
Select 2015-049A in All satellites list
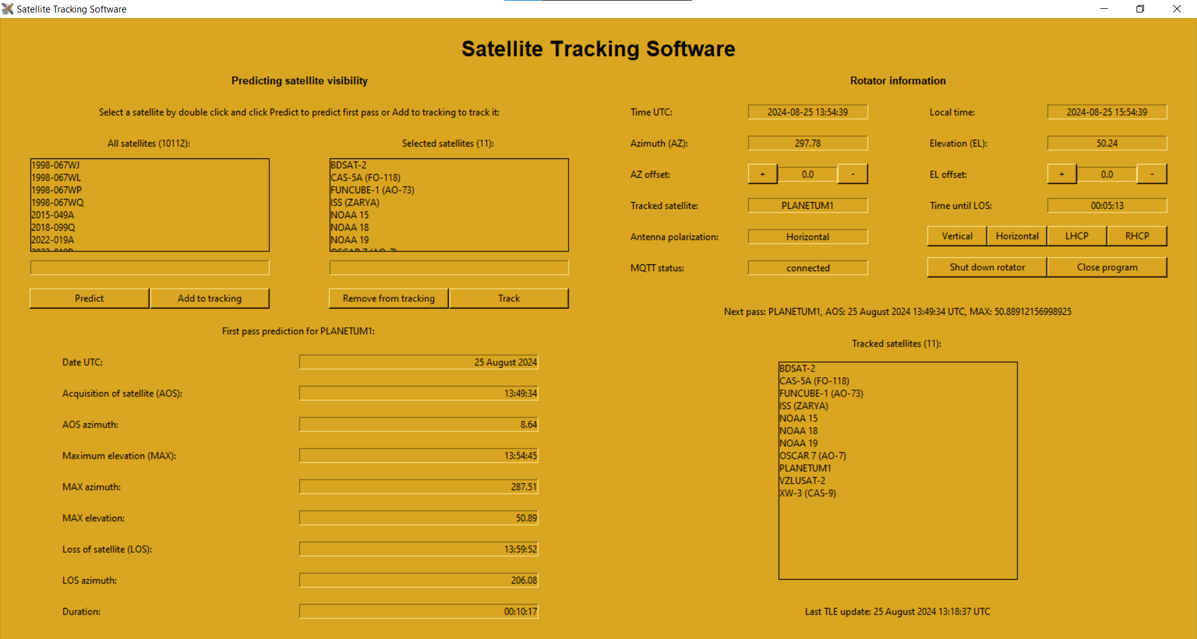click(150, 215)
